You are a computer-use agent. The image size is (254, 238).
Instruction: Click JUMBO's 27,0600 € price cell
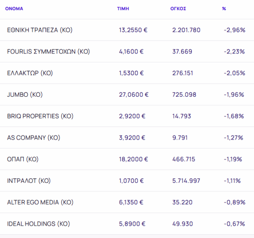(134, 95)
